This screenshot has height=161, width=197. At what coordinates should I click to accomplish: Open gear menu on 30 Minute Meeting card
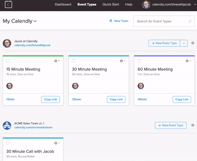122,61
